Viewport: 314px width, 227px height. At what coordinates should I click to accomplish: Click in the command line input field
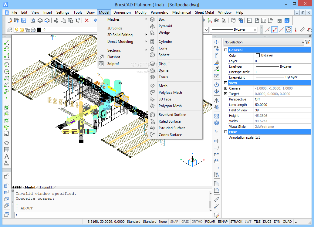tap(113, 215)
